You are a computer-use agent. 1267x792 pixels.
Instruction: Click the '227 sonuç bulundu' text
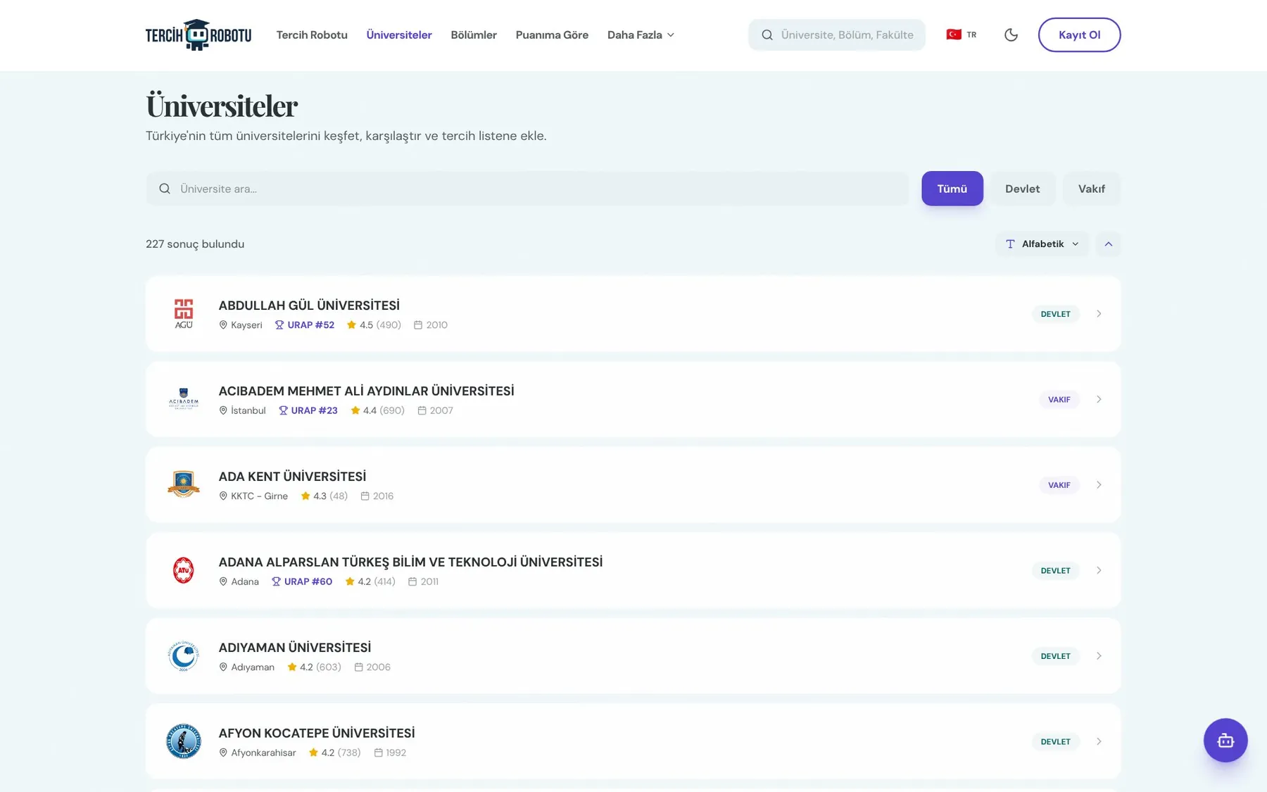click(x=195, y=244)
